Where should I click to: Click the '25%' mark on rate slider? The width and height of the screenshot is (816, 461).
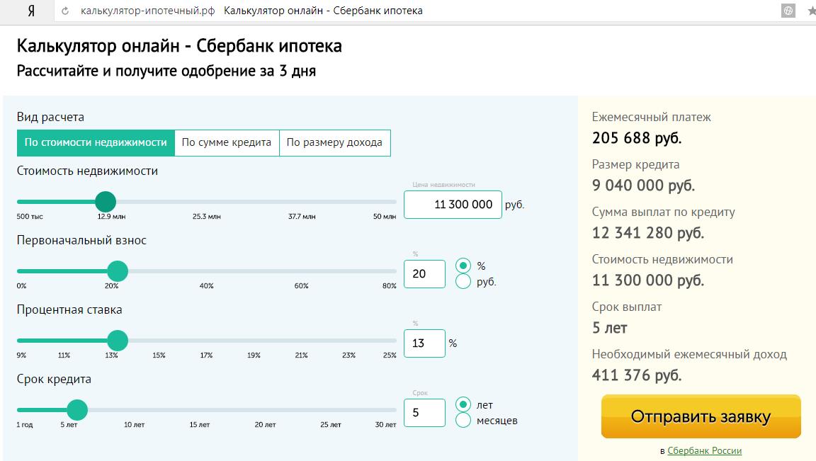click(x=390, y=355)
